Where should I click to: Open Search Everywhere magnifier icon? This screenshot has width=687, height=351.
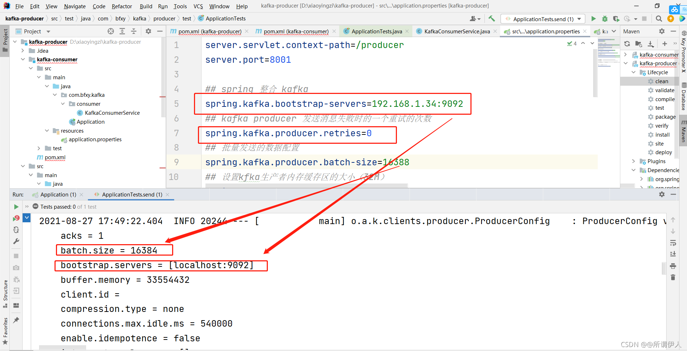tap(659, 19)
